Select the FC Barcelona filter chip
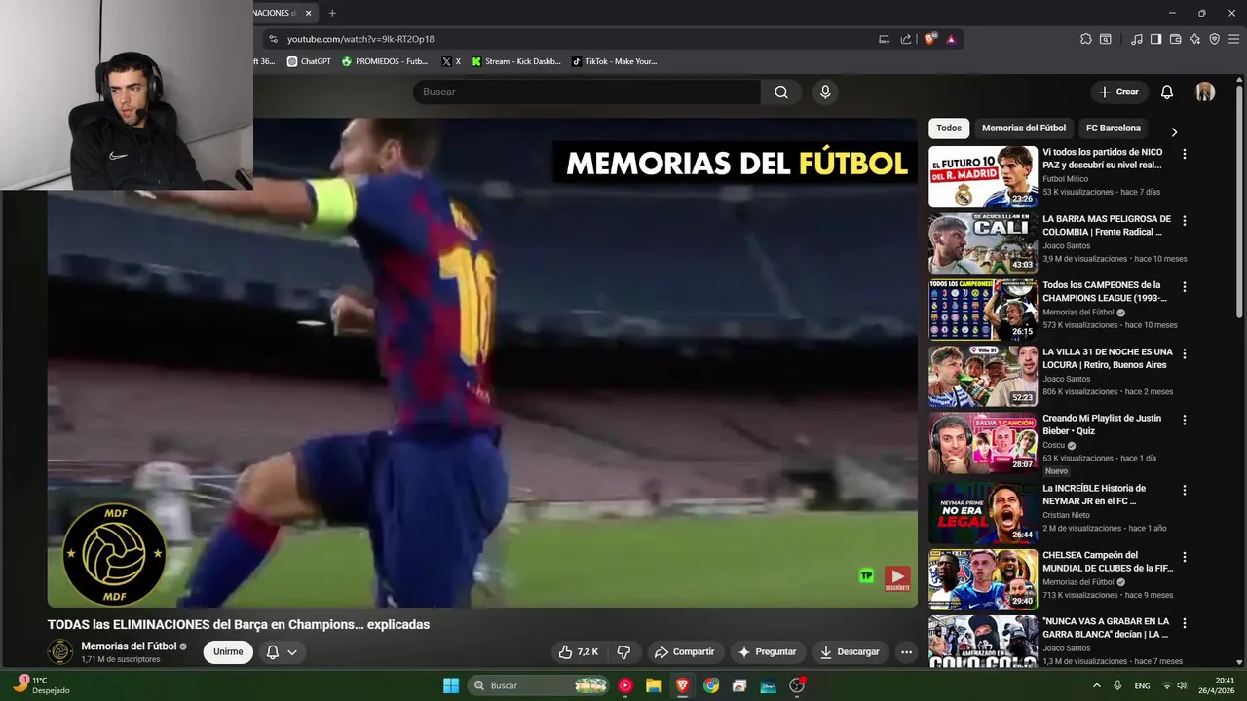 point(1114,128)
